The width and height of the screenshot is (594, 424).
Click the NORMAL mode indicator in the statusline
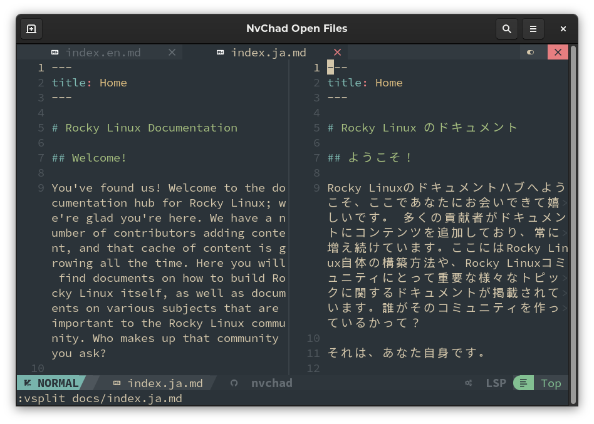pos(51,383)
